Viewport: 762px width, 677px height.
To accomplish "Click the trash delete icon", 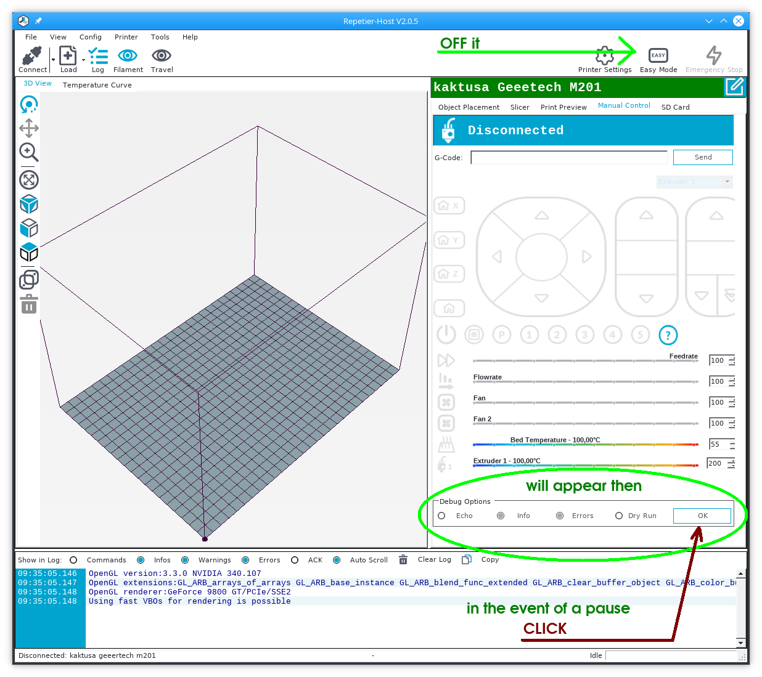I will 29,304.
